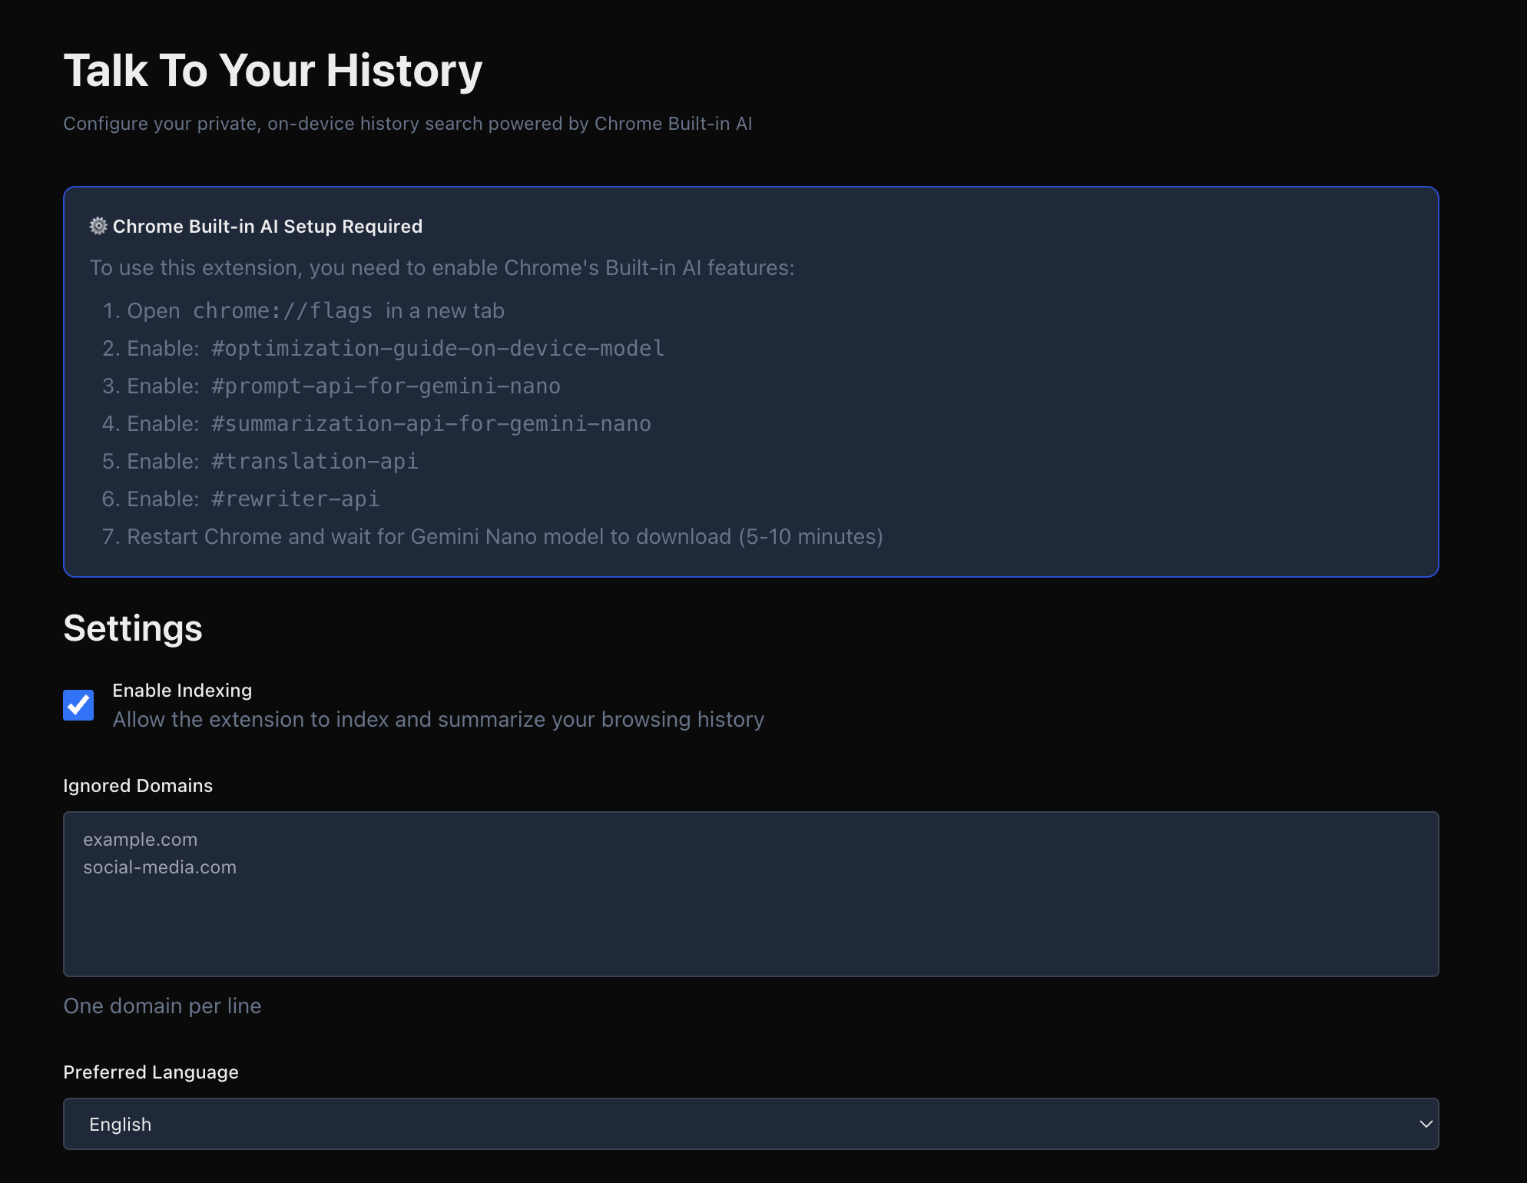Image resolution: width=1527 pixels, height=1183 pixels.
Task: Click the Settings section heading
Action: point(133,628)
